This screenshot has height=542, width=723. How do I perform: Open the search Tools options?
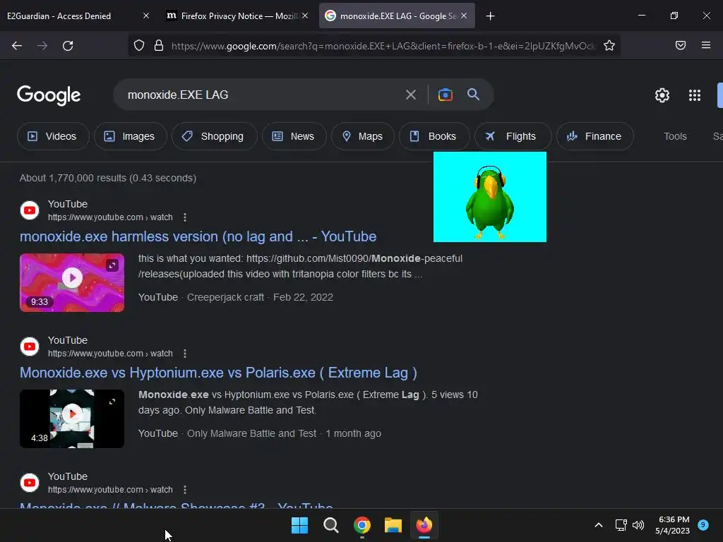[x=675, y=136]
